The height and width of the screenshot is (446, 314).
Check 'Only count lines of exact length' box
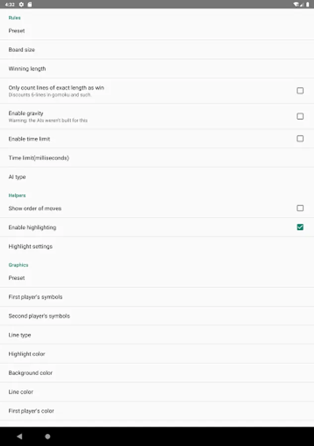300,91
